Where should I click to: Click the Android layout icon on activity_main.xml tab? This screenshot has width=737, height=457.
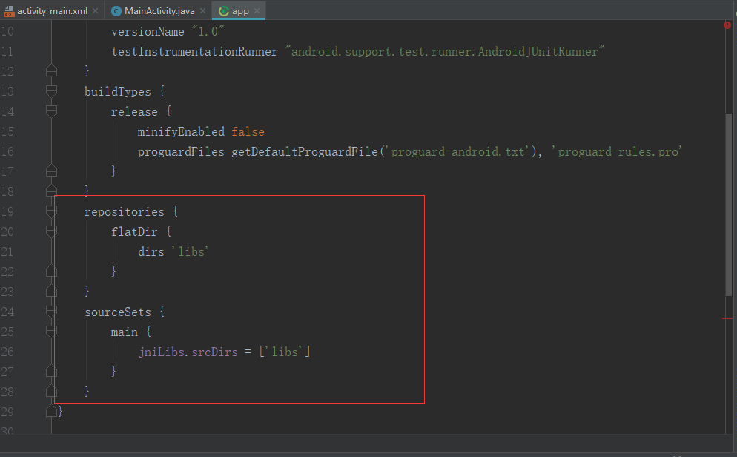pyautogui.click(x=10, y=11)
